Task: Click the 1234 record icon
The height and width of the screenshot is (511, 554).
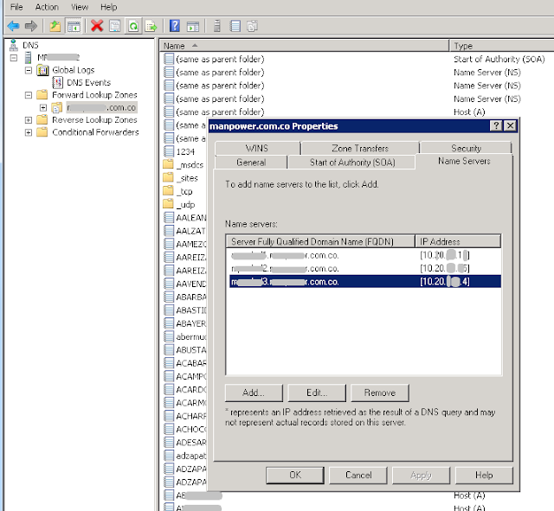Action: 169,151
